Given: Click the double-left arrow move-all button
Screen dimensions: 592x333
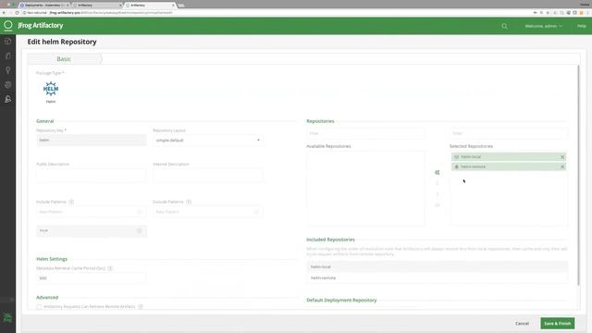Looking at the screenshot, I should tap(438, 172).
